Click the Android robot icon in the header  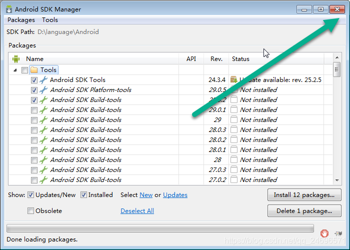pos(16,59)
